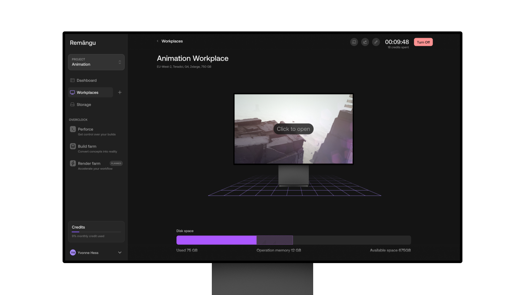Switch to the Dashboard section
525x295 pixels.
(87, 80)
